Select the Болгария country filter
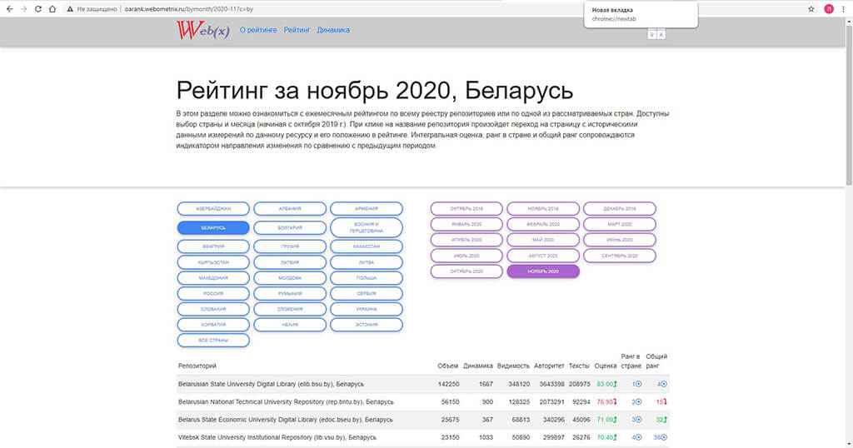This screenshot has height=448, width=853. pyautogui.click(x=290, y=228)
